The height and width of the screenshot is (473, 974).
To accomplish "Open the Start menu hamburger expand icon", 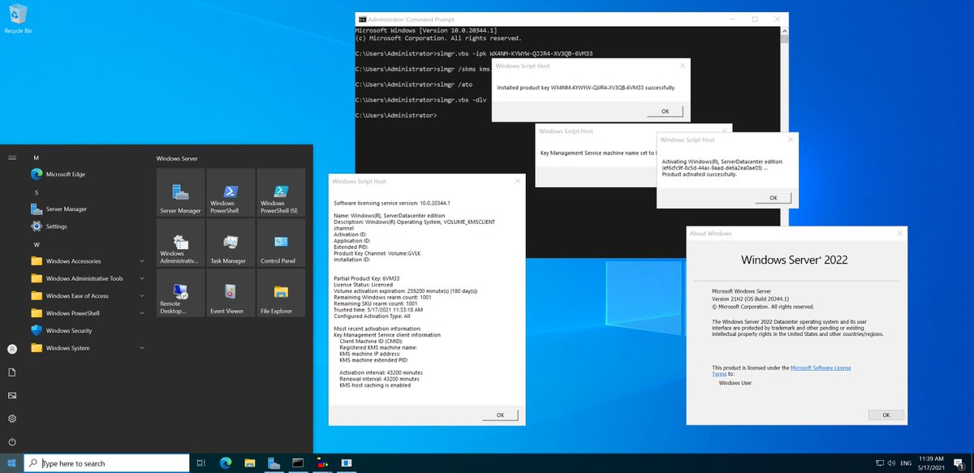I will (x=12, y=158).
